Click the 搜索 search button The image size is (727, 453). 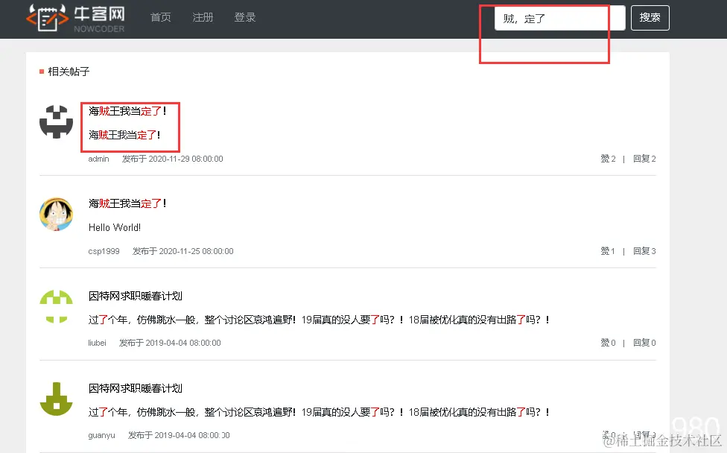pos(650,17)
